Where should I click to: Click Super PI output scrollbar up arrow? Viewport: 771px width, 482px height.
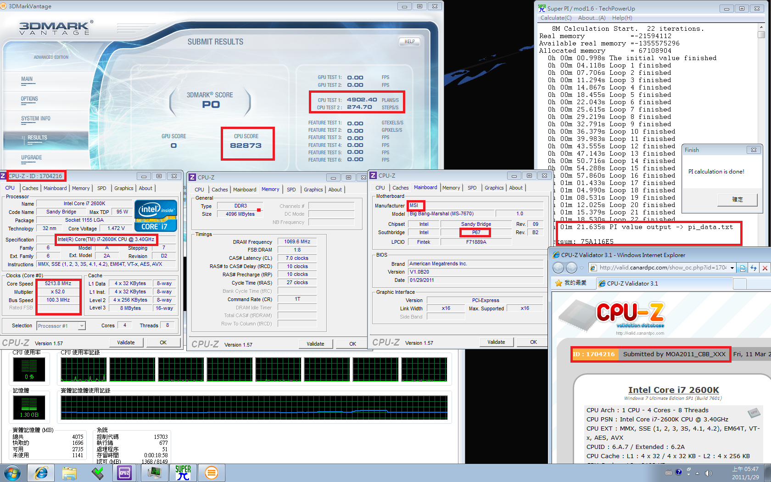click(761, 28)
